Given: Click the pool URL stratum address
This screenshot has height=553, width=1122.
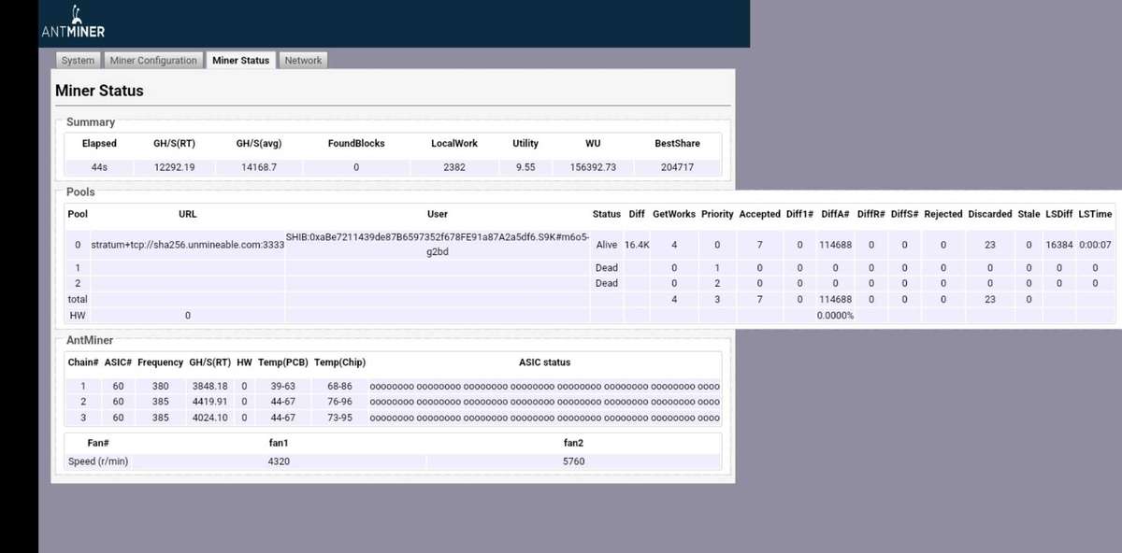Looking at the screenshot, I should point(187,245).
